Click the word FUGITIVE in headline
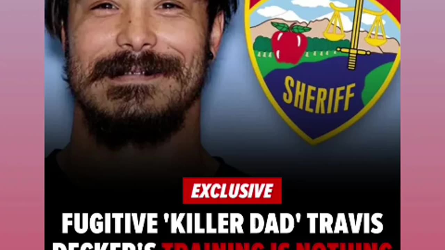The image size is (445, 250). tap(110, 224)
